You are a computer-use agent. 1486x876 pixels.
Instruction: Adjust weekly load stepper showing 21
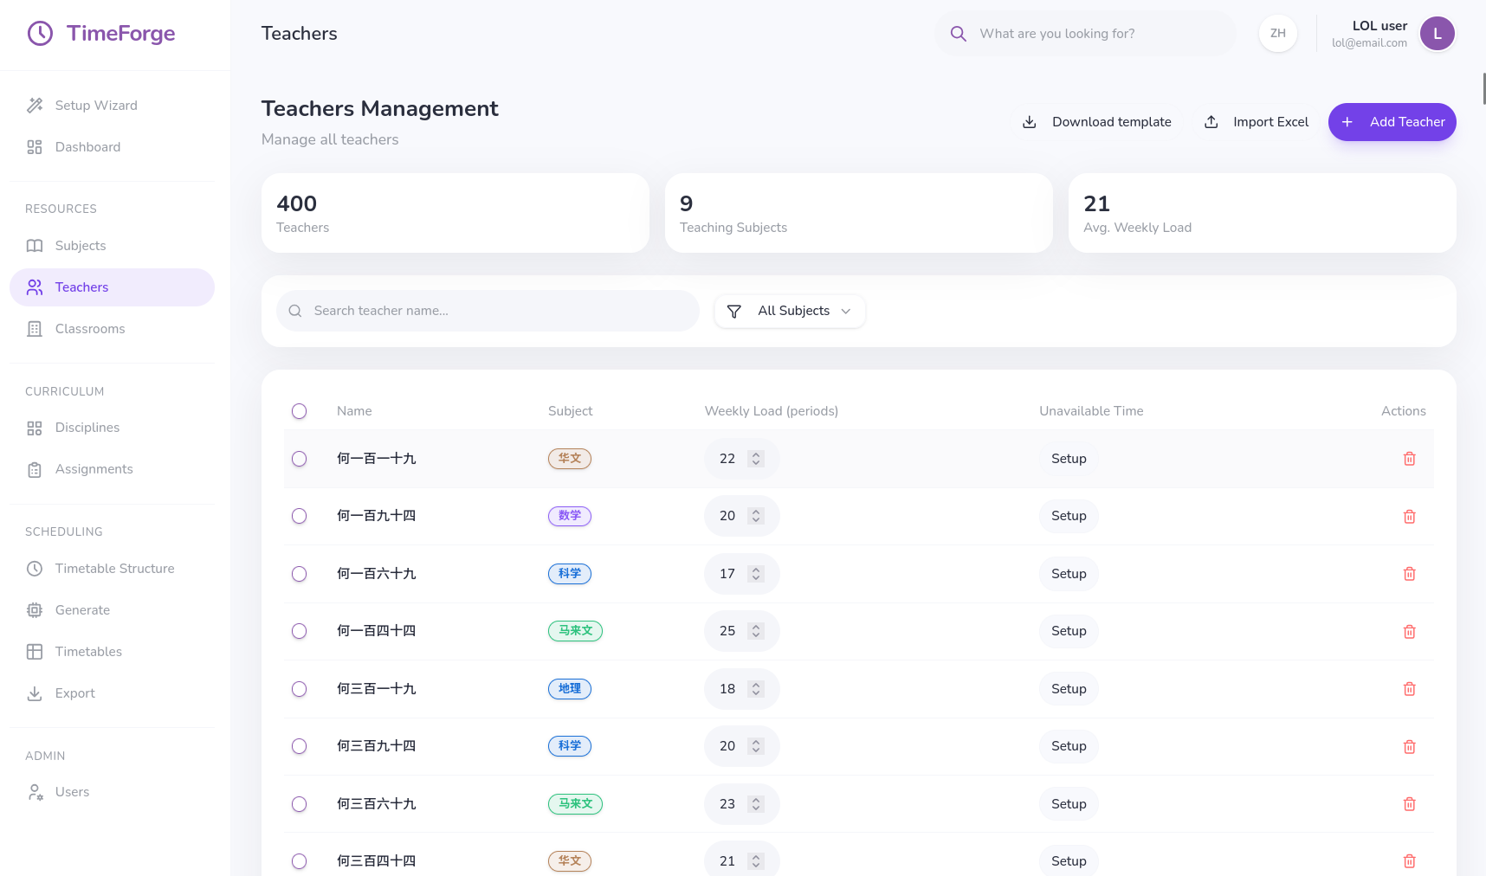(x=756, y=861)
